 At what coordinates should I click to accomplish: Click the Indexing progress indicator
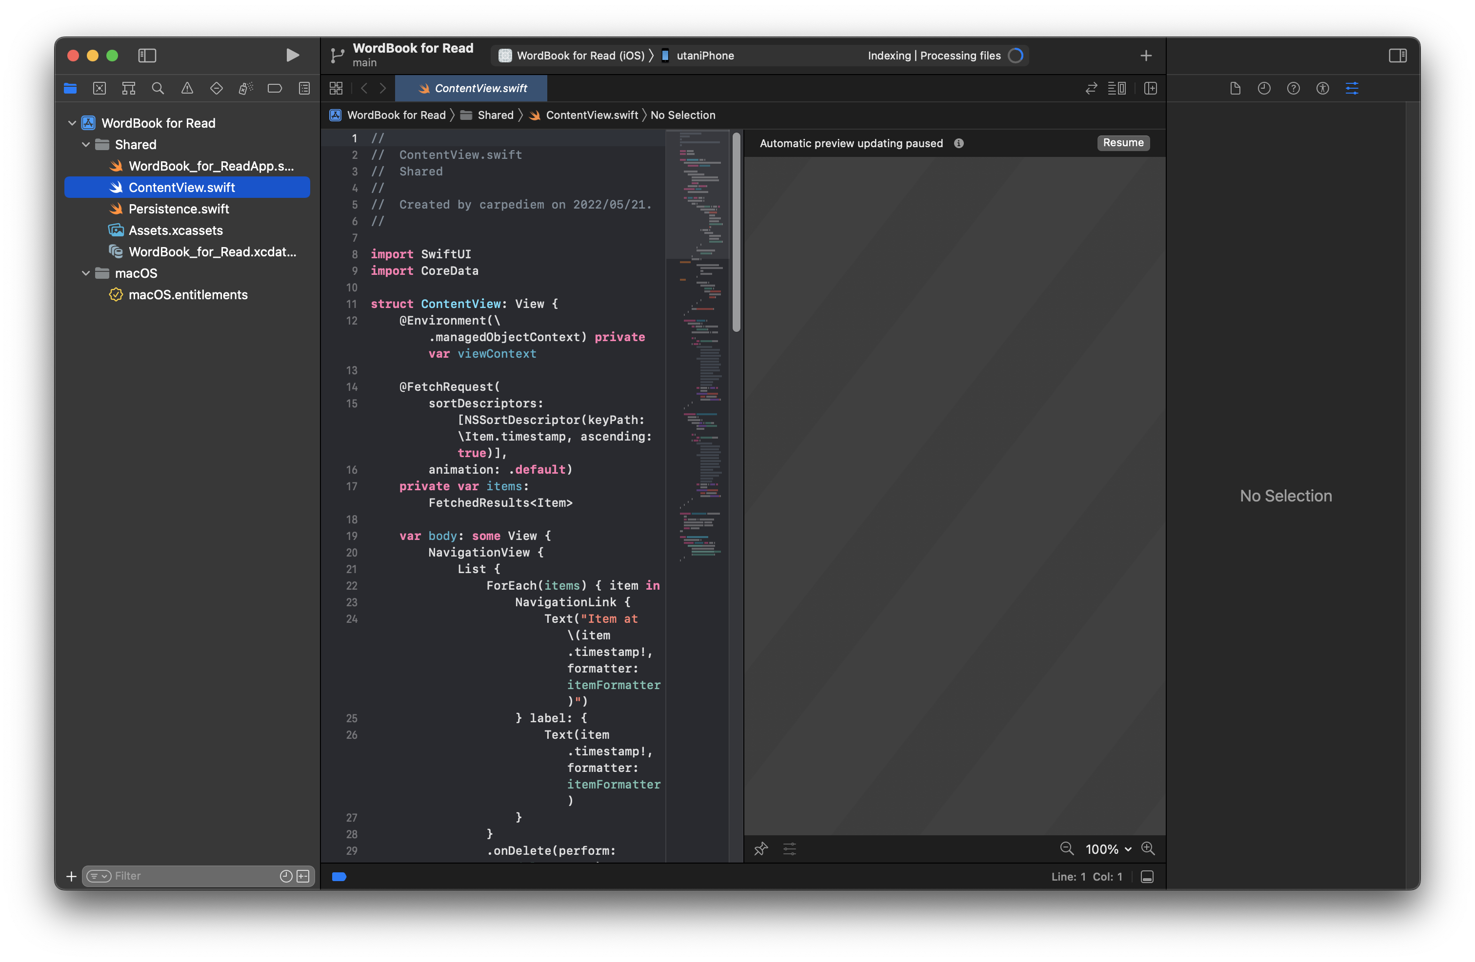pyautogui.click(x=1015, y=56)
